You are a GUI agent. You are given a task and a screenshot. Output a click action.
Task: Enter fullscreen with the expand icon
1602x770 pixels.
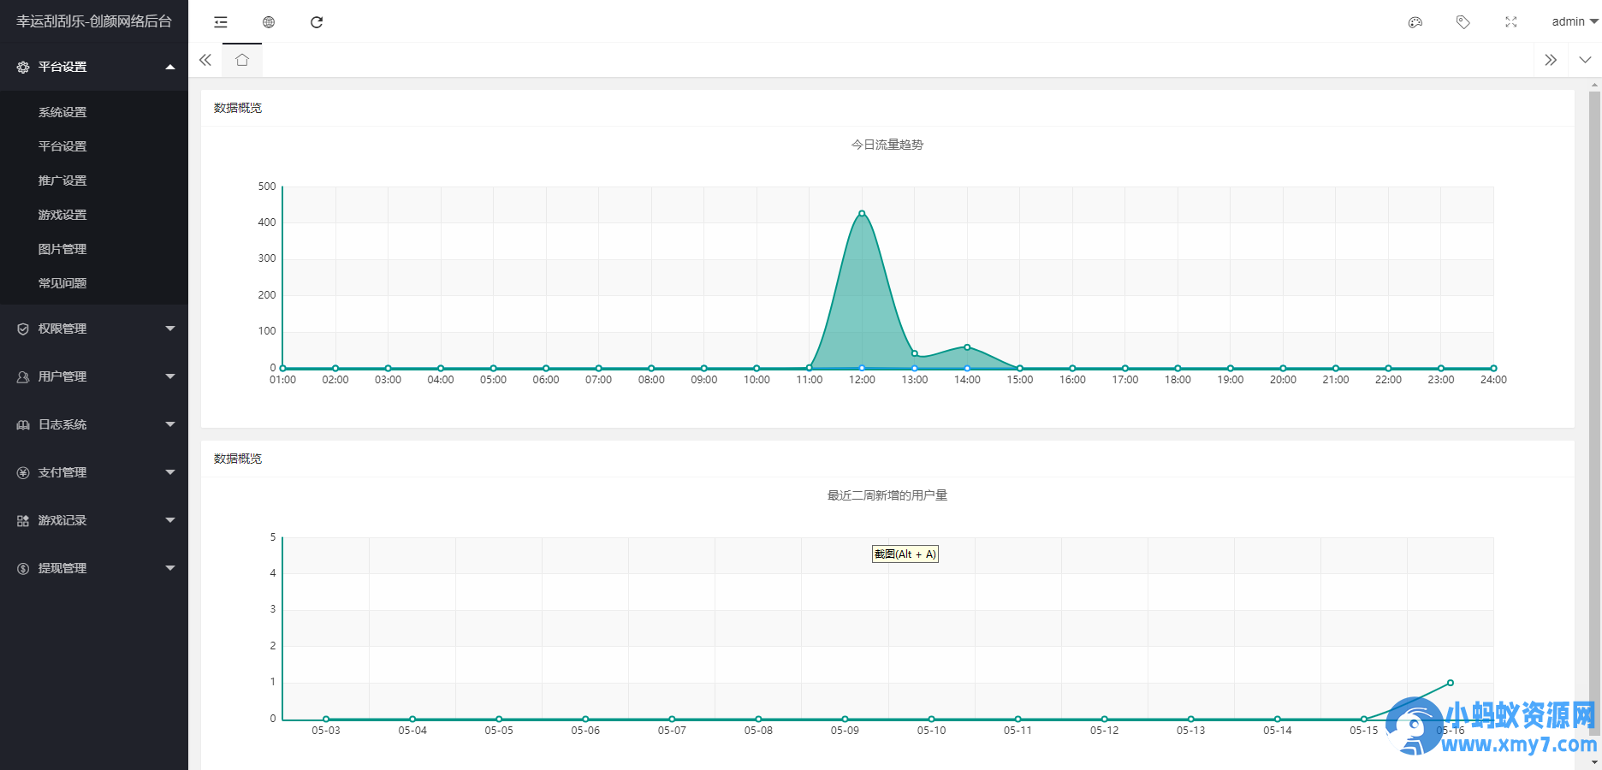[x=1511, y=22]
